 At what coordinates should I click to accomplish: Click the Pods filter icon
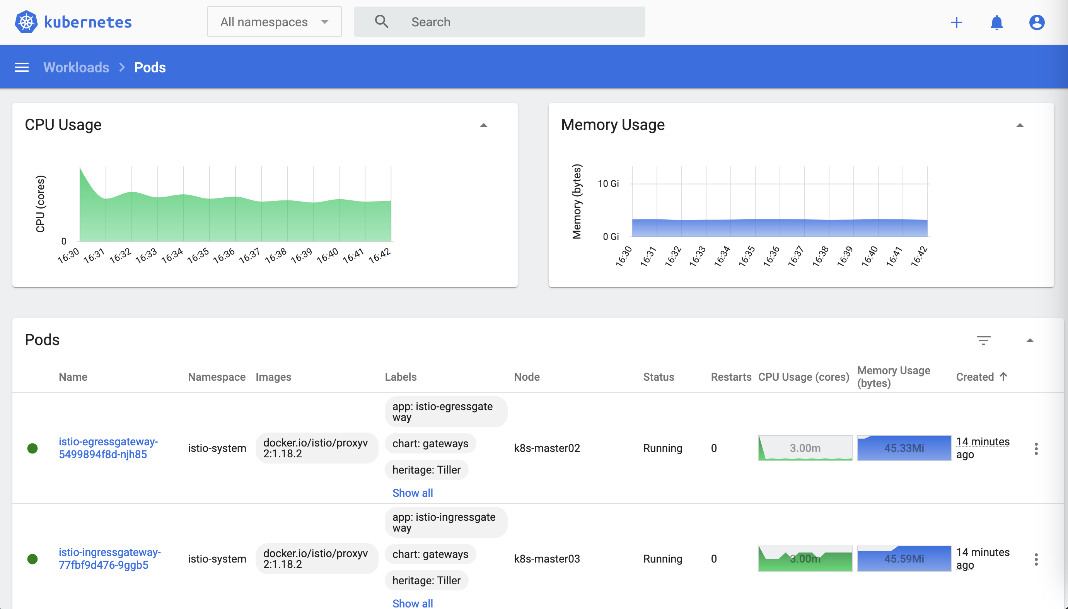983,340
